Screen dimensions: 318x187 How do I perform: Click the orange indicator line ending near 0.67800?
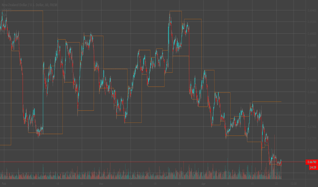coord(267,102)
